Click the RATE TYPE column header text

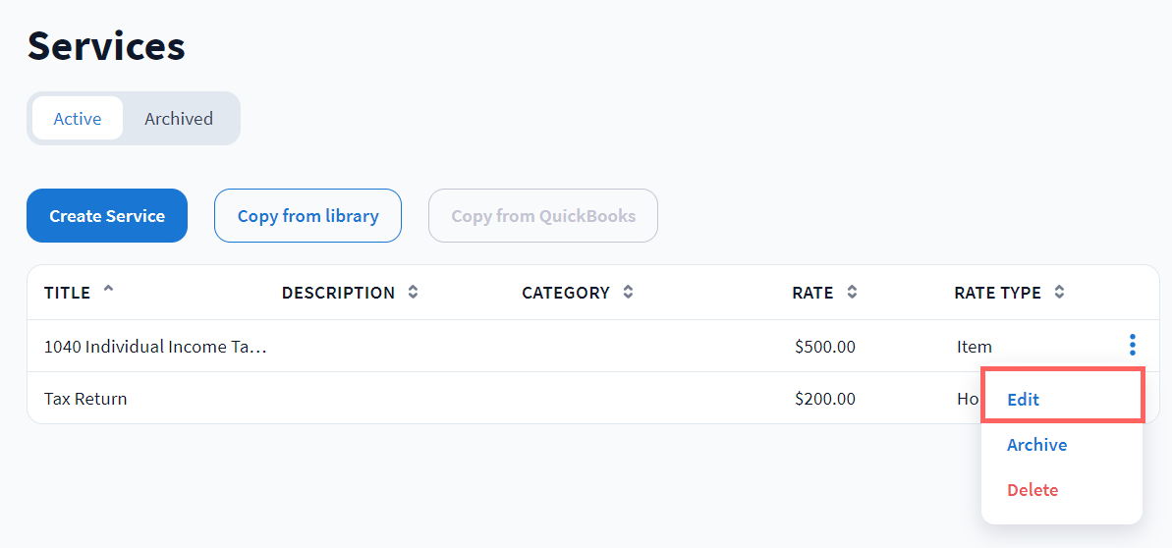tap(997, 293)
